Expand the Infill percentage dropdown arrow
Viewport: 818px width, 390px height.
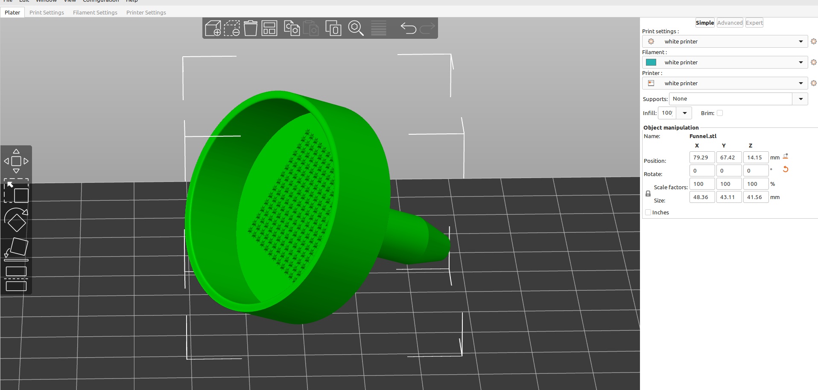pos(684,113)
